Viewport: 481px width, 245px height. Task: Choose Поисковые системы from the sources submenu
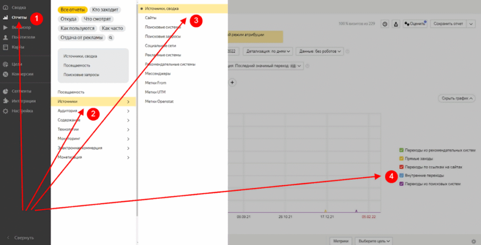tap(162, 27)
